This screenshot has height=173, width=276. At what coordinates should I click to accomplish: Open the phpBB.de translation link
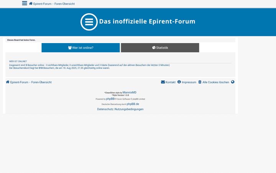coord(133,104)
